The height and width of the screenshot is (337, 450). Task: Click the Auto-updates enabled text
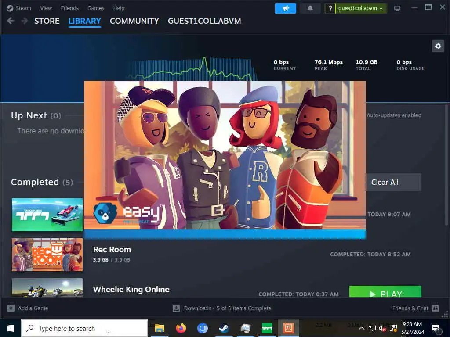click(394, 115)
